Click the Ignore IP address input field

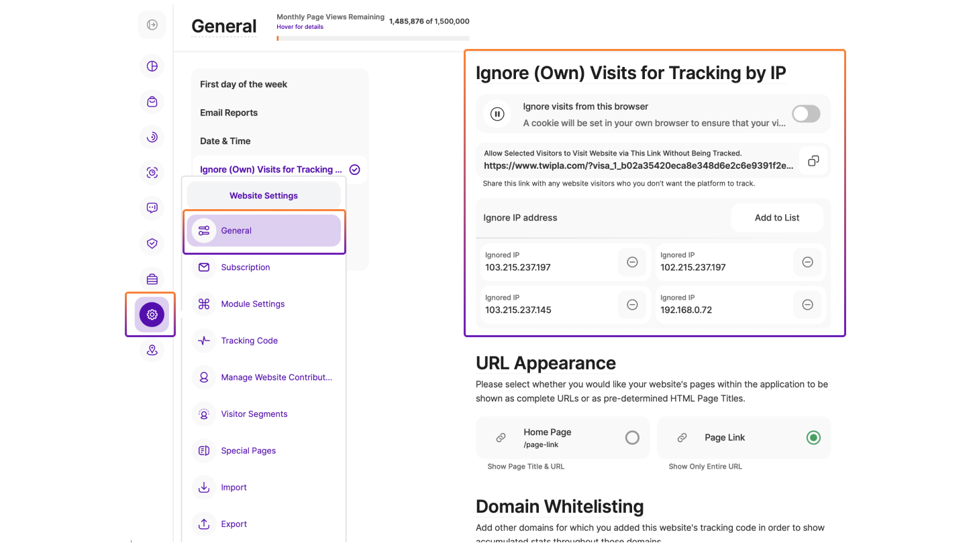click(597, 218)
